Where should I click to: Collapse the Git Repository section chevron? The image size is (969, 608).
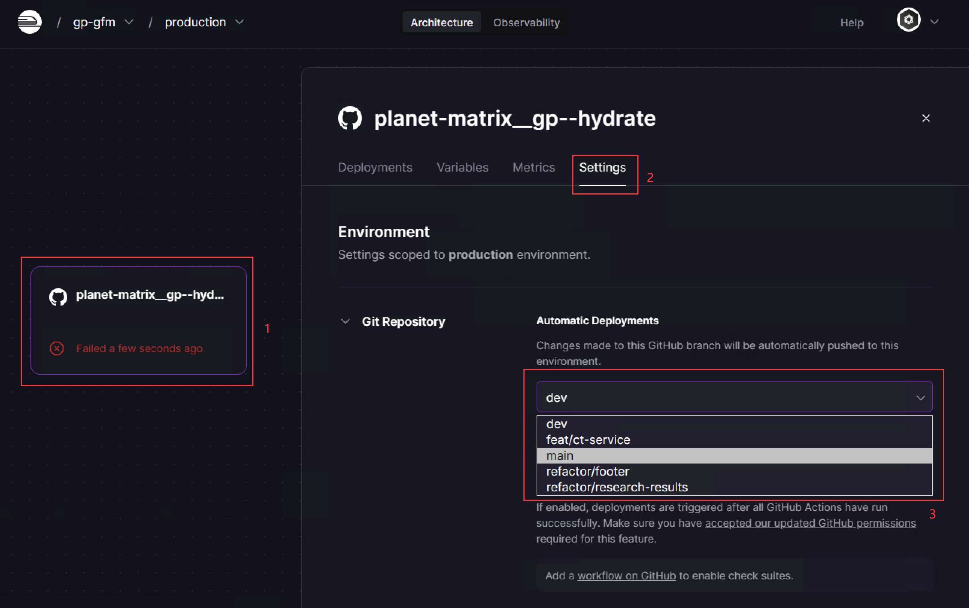click(345, 321)
